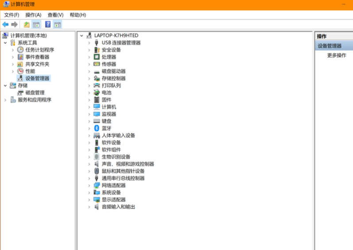Viewport: 353px width, 250px height.
Task: Click the Show/Hide Console Tree toolbar icon
Action: tap(36, 24)
